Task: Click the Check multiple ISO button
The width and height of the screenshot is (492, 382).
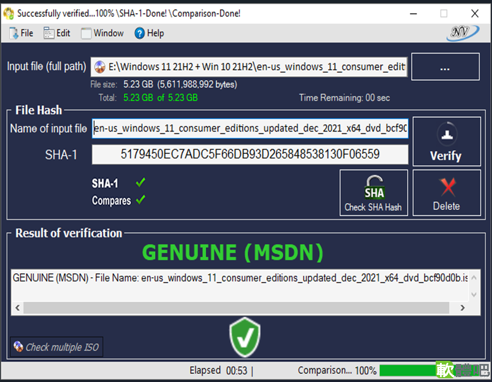Action: coord(56,347)
